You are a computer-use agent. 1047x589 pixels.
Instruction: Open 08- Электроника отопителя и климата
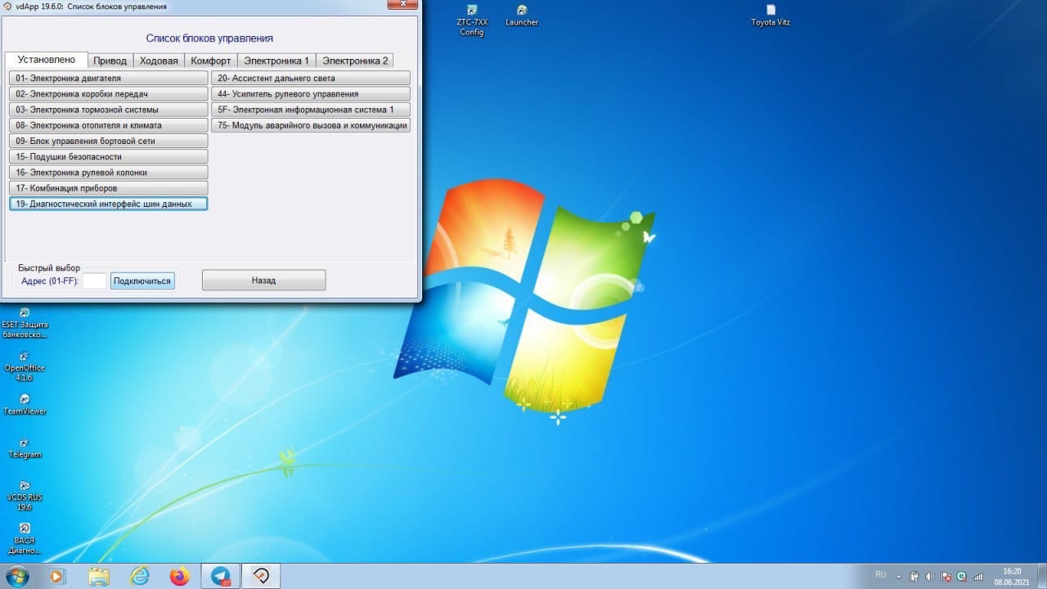tap(109, 125)
